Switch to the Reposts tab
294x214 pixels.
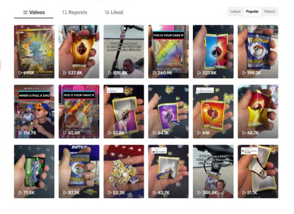[x=74, y=13]
